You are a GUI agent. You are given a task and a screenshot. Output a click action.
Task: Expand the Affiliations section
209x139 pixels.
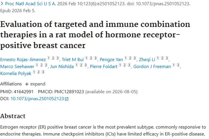pyautogui.click(x=35, y=84)
